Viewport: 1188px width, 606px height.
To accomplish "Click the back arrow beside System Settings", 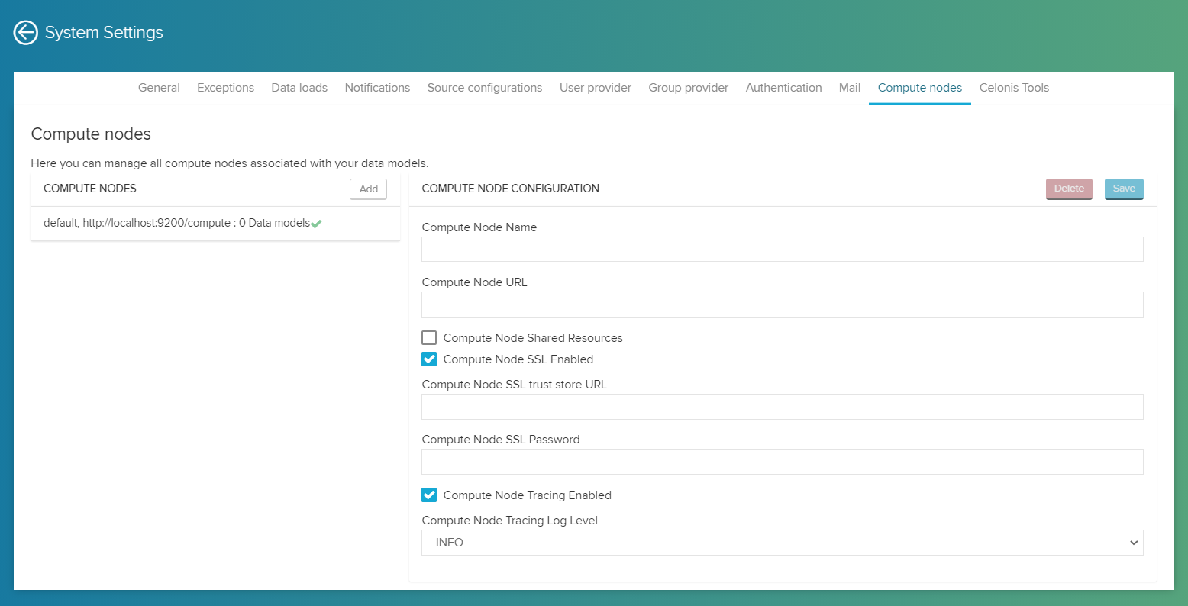I will (26, 33).
